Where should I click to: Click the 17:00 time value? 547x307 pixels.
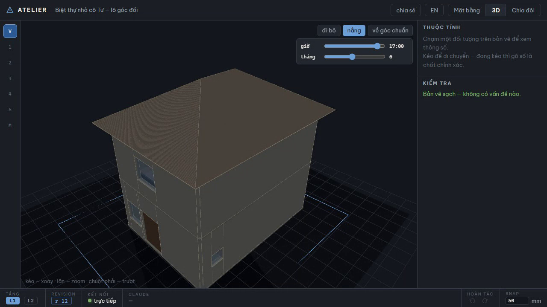pyautogui.click(x=397, y=46)
